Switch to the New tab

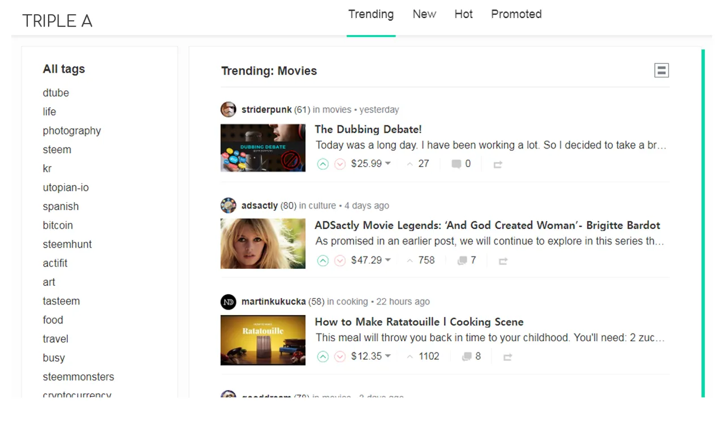424,14
